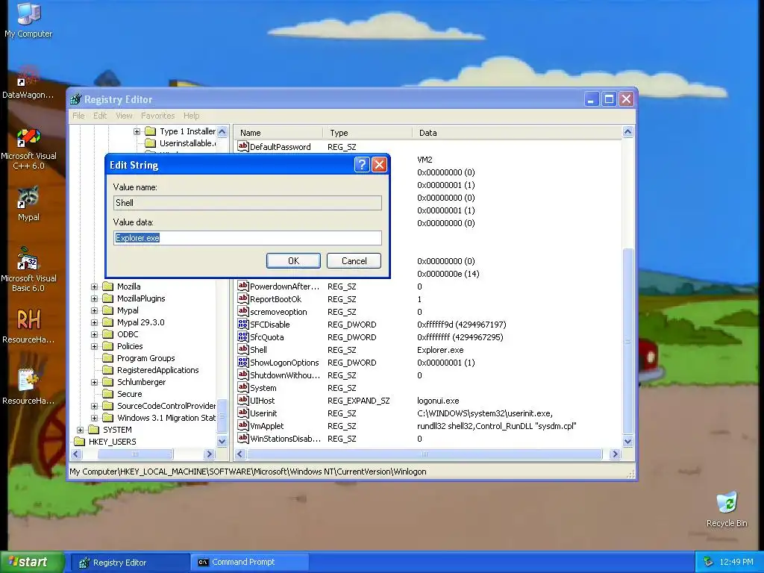Select the VmApplet string value icon
Image resolution: width=764 pixels, height=573 pixels.
click(x=242, y=425)
